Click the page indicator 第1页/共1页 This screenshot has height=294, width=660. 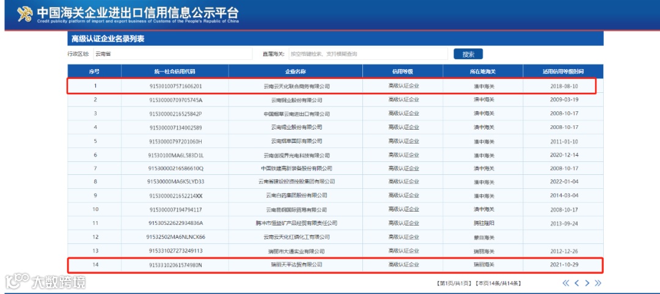[x=453, y=284]
